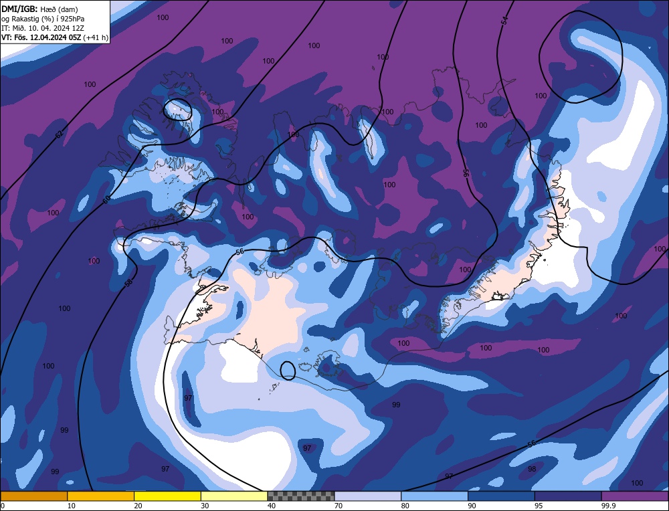The width and height of the screenshot is (669, 511).
Task: Select the lavender 70–80 legend swatch
Action: pyautogui.click(x=368, y=496)
